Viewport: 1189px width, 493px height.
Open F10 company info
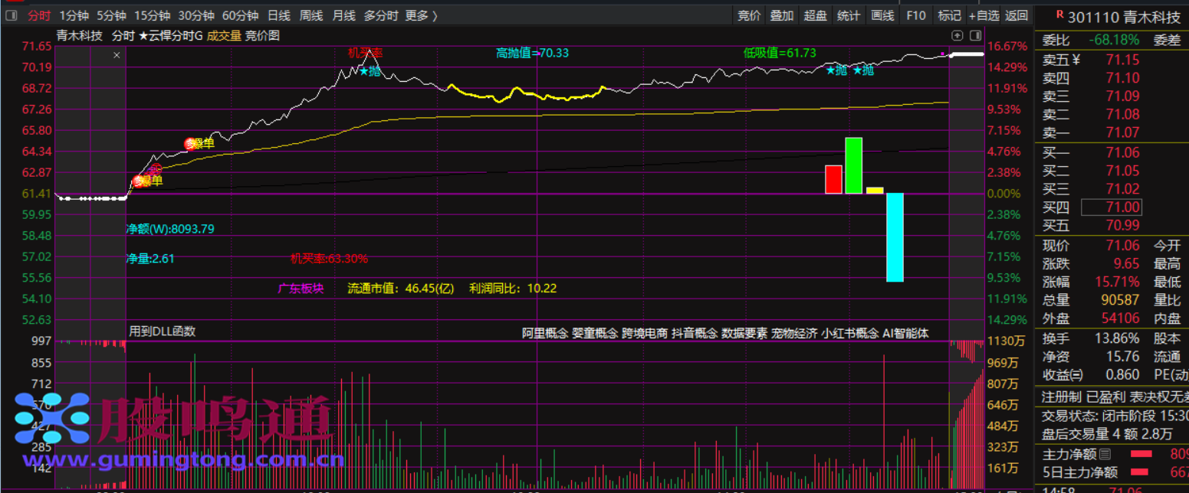916,15
